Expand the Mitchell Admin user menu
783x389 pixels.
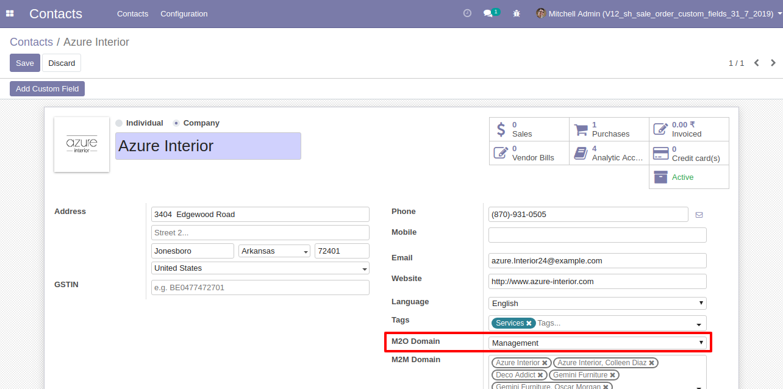tap(660, 13)
